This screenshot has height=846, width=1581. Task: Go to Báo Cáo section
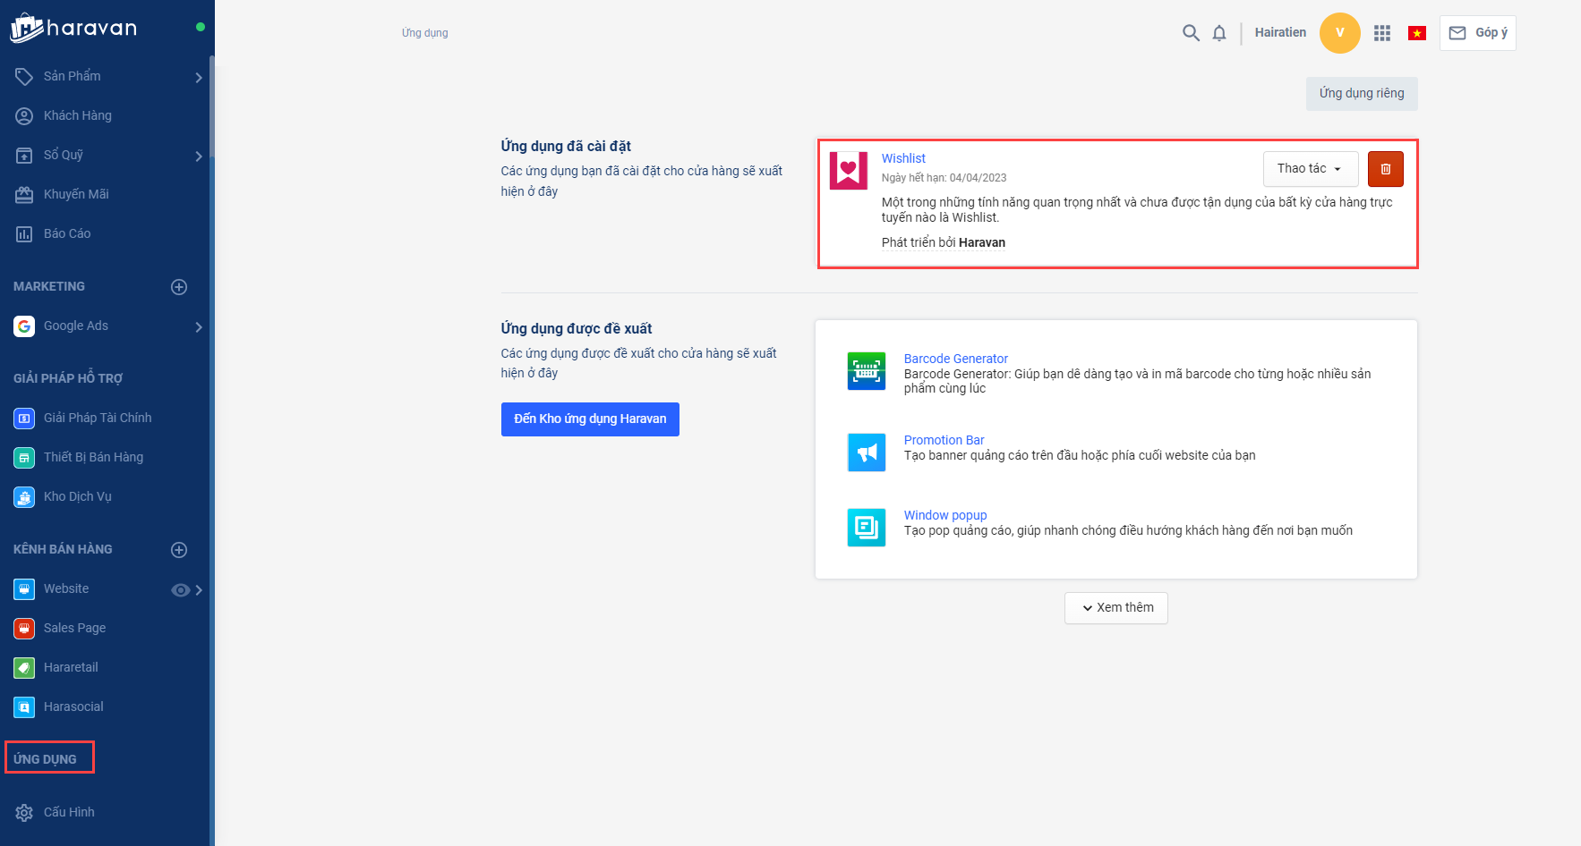coord(67,233)
